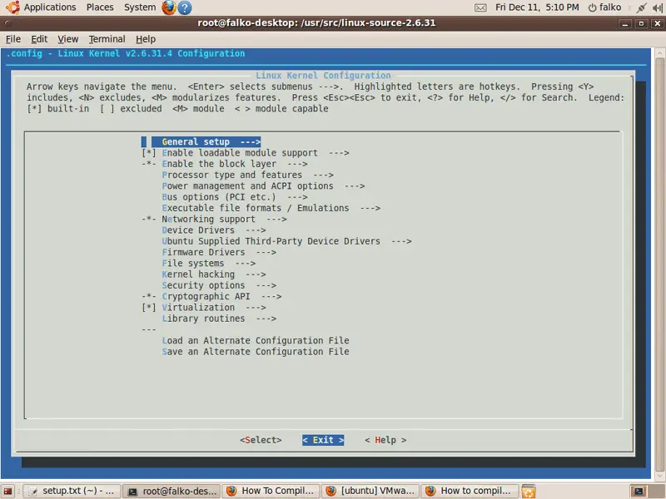
Task: Toggle Enable loadable module support checkbox
Action: pos(149,153)
